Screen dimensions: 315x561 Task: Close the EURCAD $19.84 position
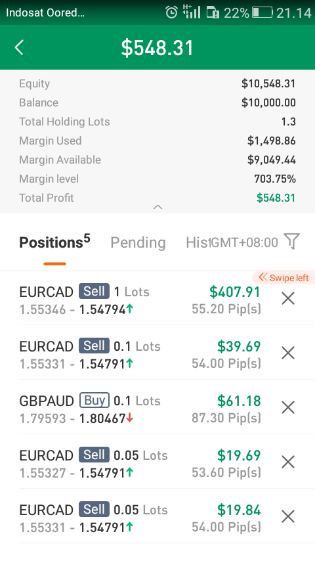288,516
